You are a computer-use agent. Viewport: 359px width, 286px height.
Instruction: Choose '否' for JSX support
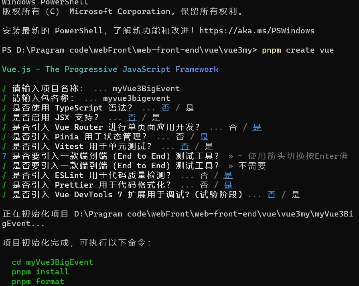click(132, 117)
